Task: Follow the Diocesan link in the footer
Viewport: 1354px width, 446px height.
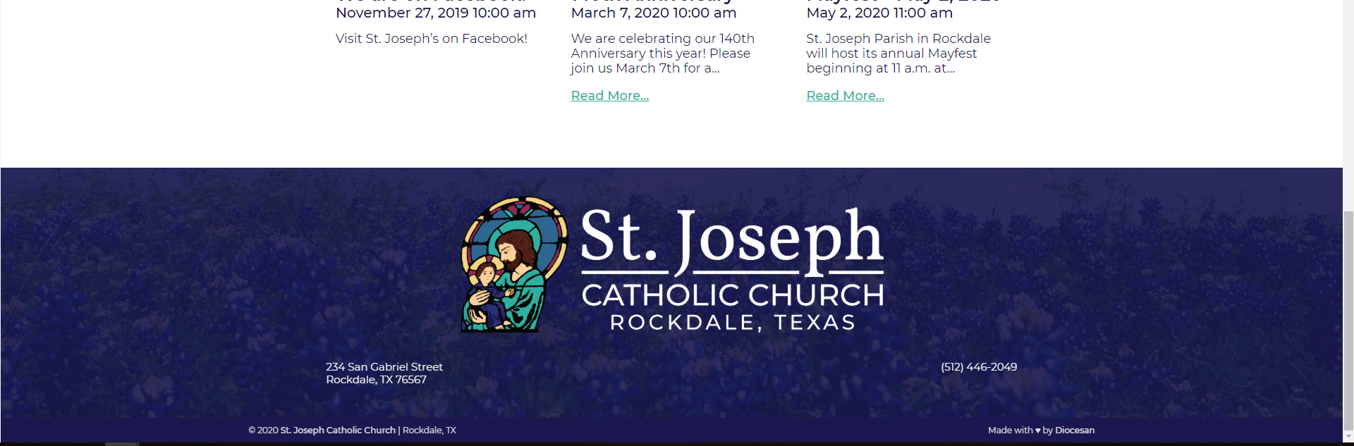Action: pos(1075,430)
